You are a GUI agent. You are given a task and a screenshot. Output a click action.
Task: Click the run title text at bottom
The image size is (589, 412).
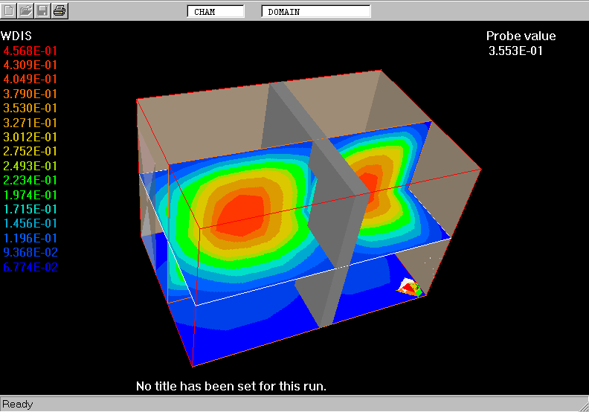coord(231,387)
